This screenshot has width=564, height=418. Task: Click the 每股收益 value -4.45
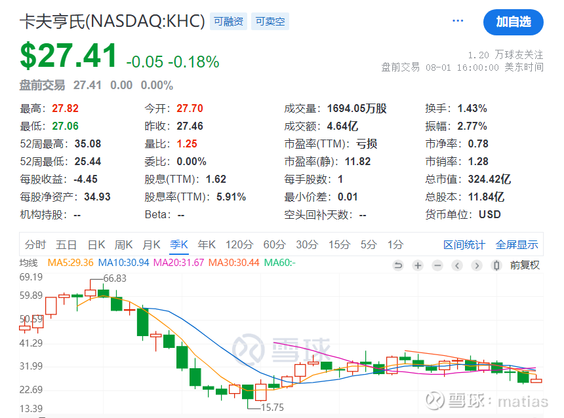[86, 179]
